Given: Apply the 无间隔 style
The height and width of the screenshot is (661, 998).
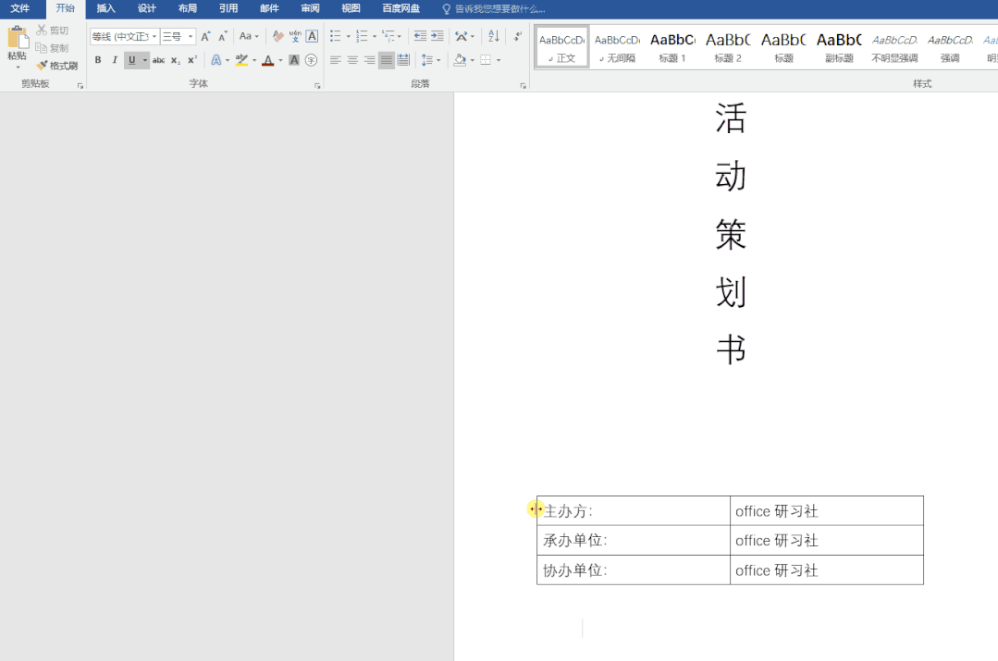Looking at the screenshot, I should [617, 47].
